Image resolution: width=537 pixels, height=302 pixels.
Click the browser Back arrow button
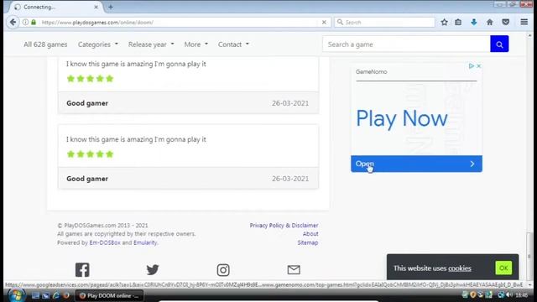point(13,23)
